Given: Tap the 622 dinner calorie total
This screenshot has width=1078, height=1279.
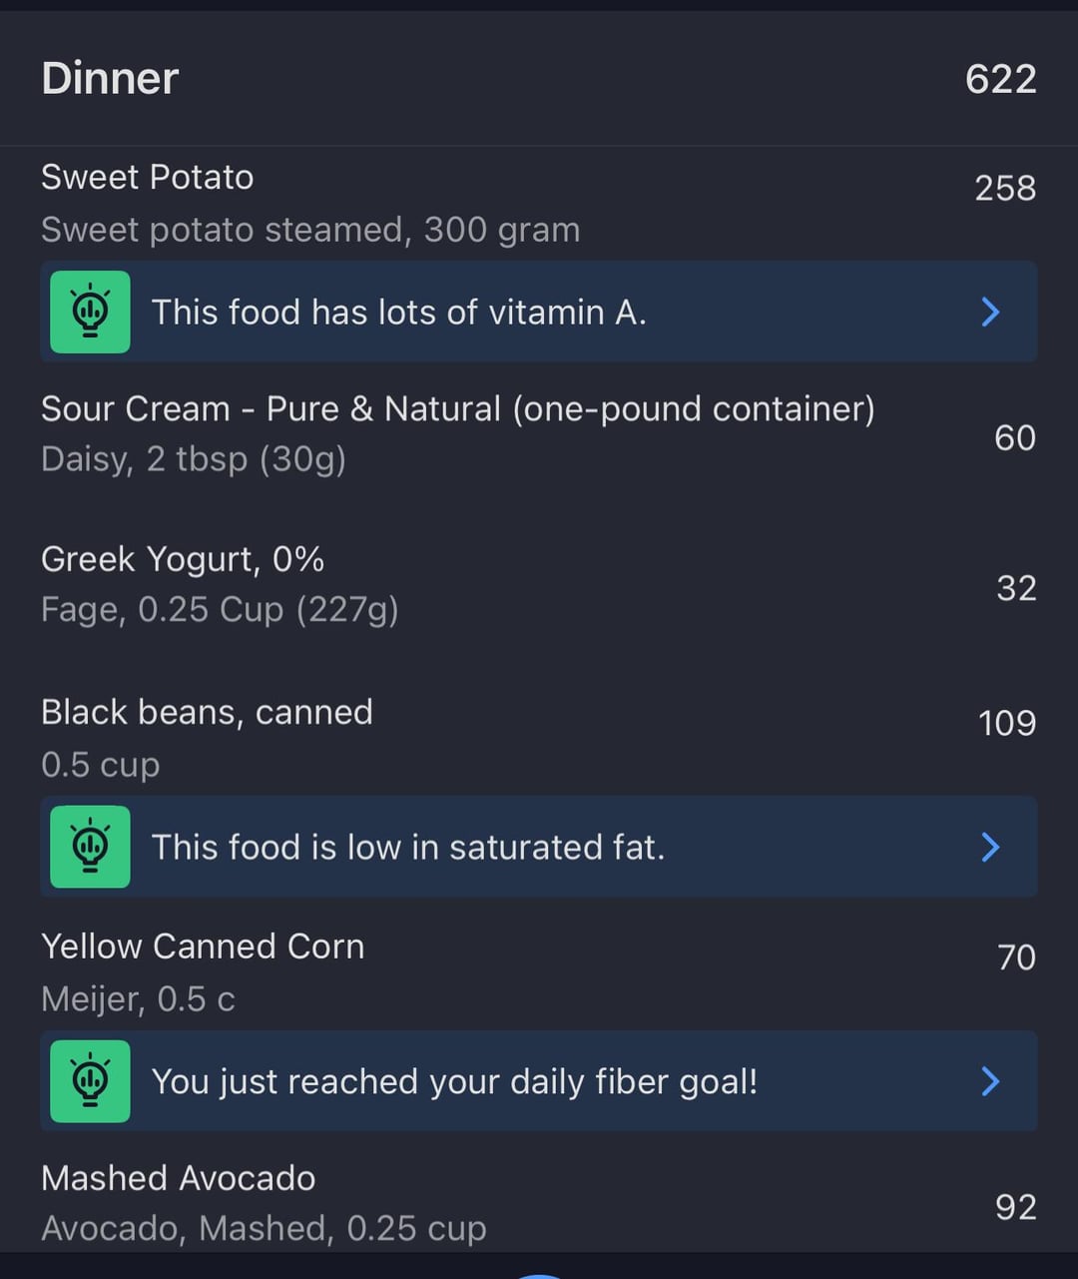Looking at the screenshot, I should (x=1001, y=79).
